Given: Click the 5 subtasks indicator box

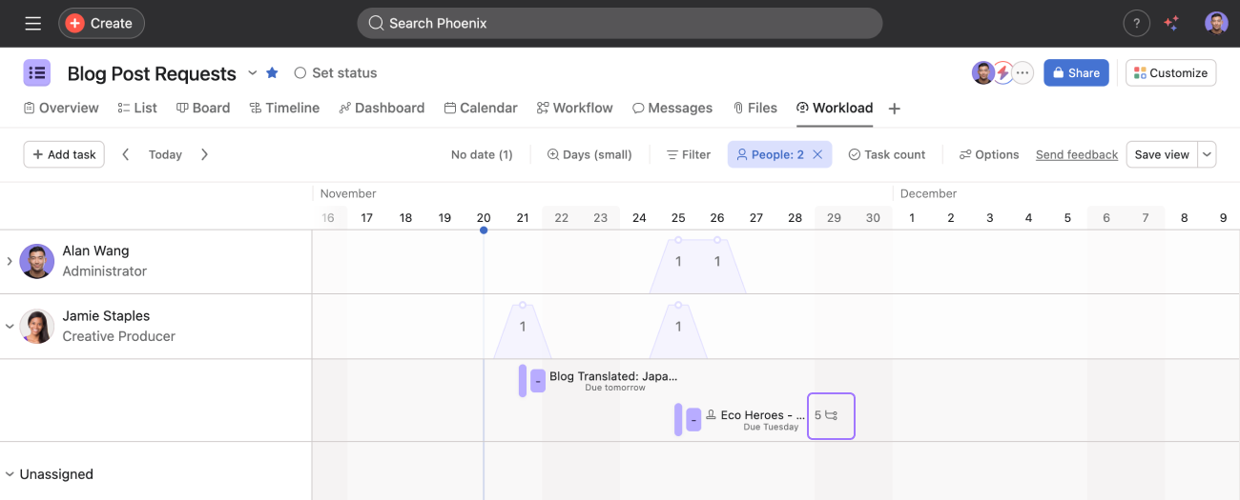Looking at the screenshot, I should [x=831, y=415].
